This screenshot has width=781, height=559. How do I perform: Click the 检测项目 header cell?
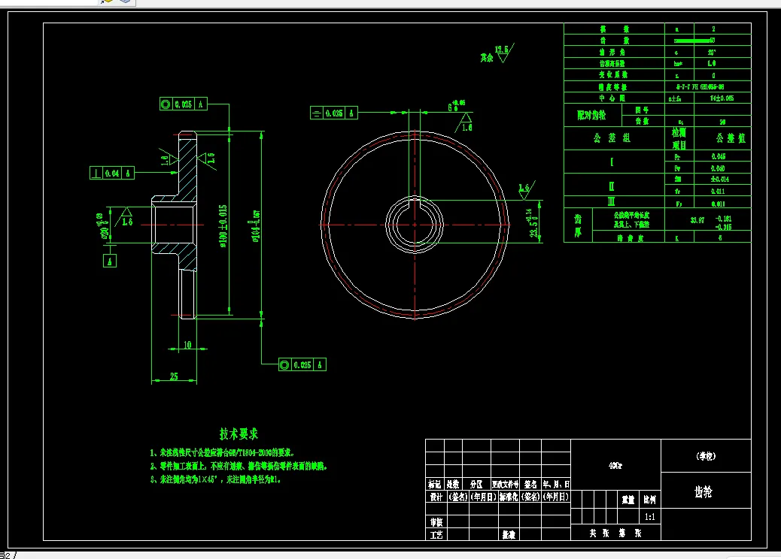[679, 138]
